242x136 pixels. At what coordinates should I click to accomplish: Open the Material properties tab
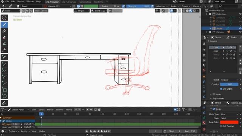click(204, 123)
